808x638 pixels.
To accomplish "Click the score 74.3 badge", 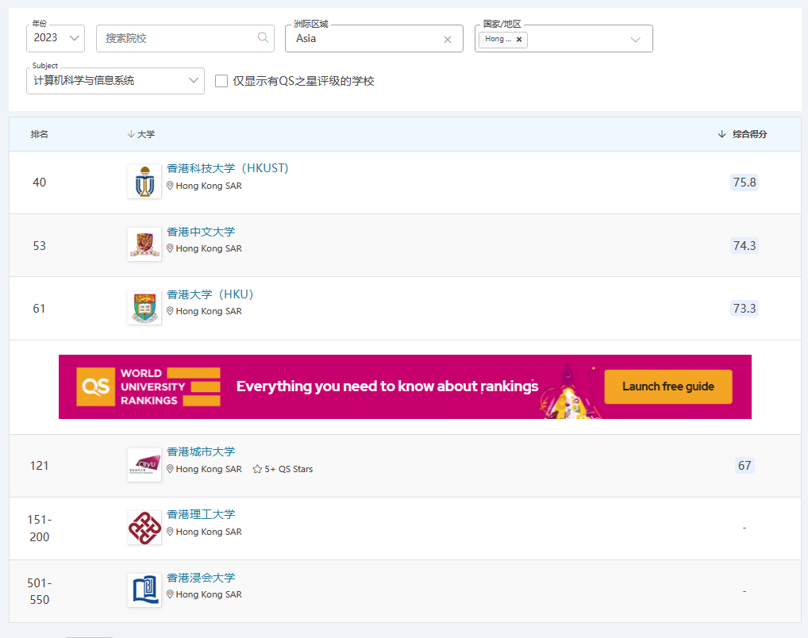I will (x=744, y=246).
